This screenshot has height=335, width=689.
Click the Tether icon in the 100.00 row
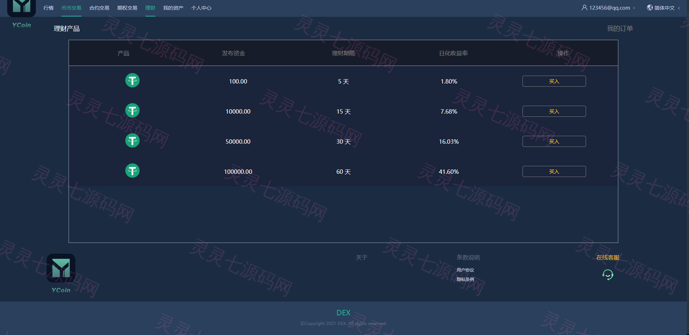click(132, 80)
